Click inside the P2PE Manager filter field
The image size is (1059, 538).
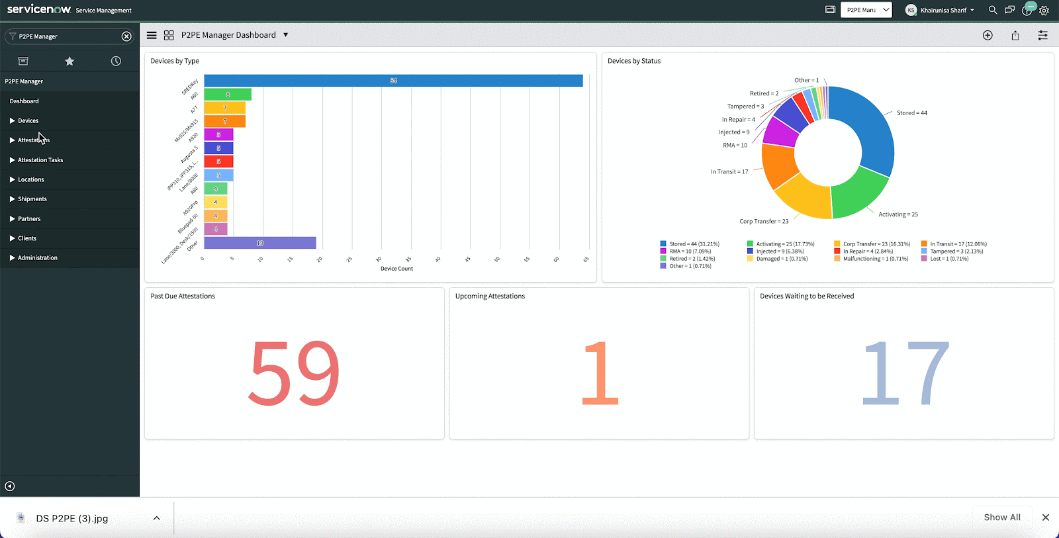tap(69, 36)
